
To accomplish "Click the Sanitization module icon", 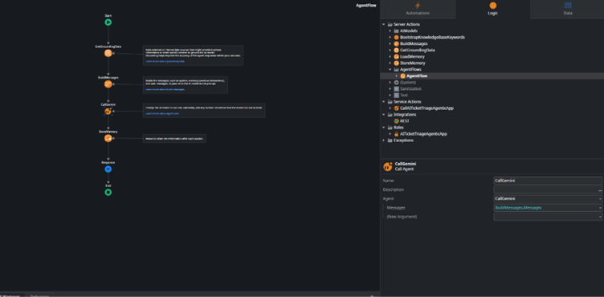I will click(397, 88).
